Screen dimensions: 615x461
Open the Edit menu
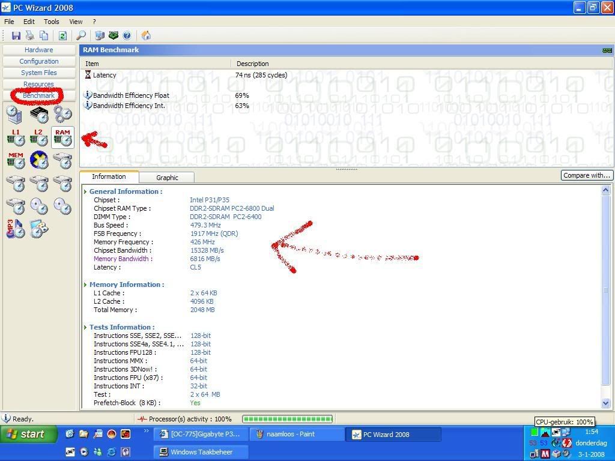(x=29, y=22)
